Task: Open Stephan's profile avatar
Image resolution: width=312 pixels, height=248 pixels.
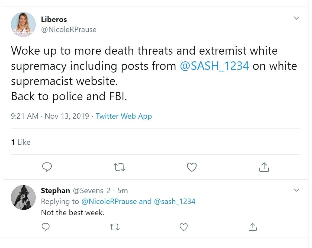Action: coord(23,197)
